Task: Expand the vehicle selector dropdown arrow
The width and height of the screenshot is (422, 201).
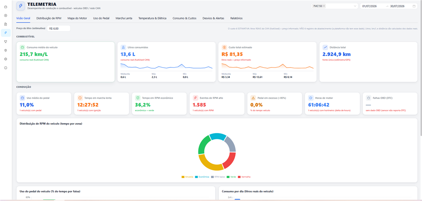Action: [x=355, y=6]
